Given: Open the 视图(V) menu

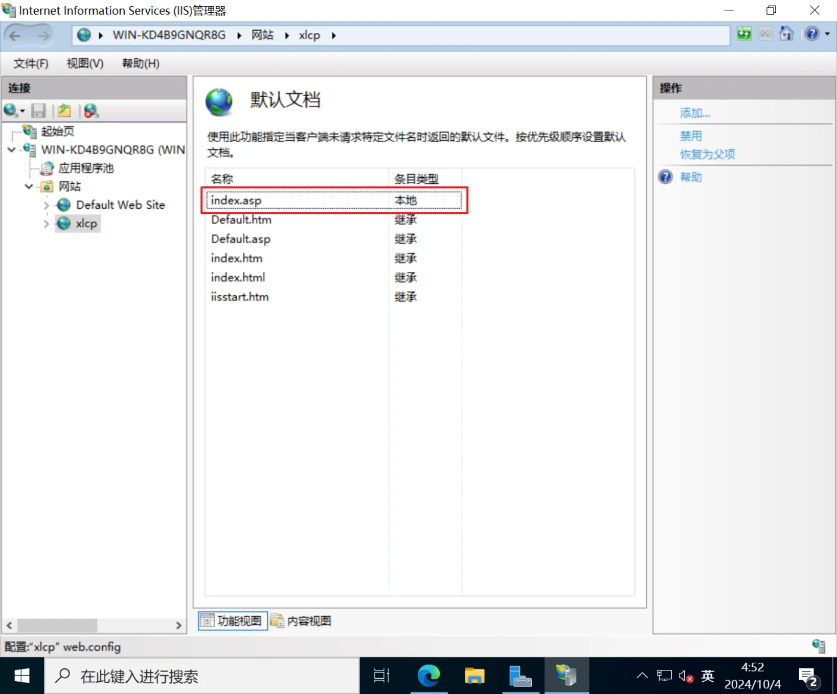Looking at the screenshot, I should click(85, 63).
